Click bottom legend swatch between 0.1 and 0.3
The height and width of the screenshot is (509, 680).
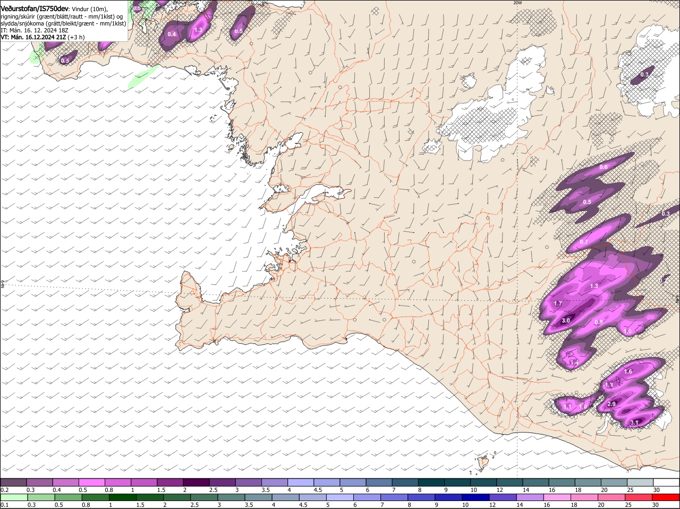point(14,497)
